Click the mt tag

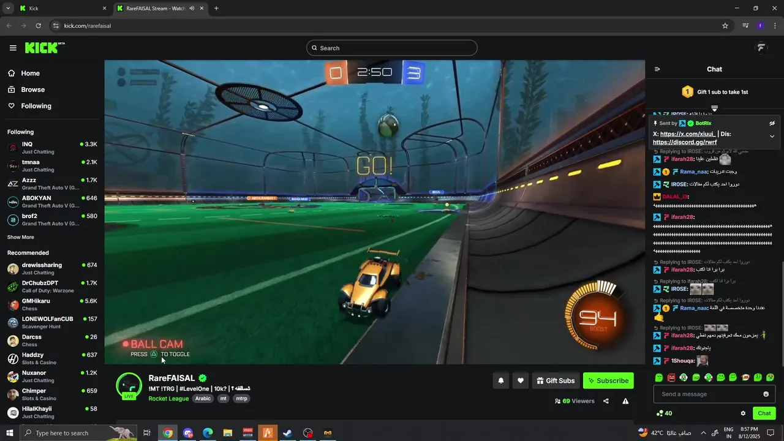coord(223,398)
